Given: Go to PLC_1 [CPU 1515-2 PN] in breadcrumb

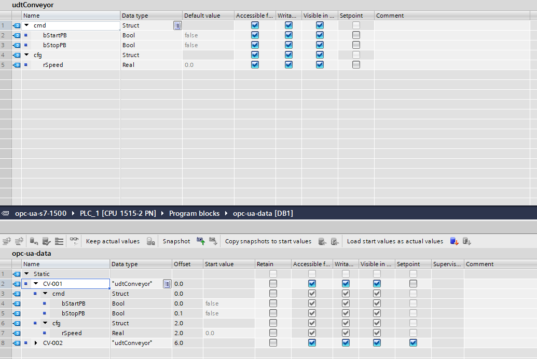Looking at the screenshot, I should tap(118, 213).
